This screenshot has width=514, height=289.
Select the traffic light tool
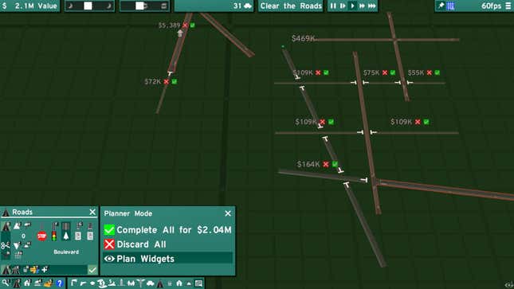54,236
